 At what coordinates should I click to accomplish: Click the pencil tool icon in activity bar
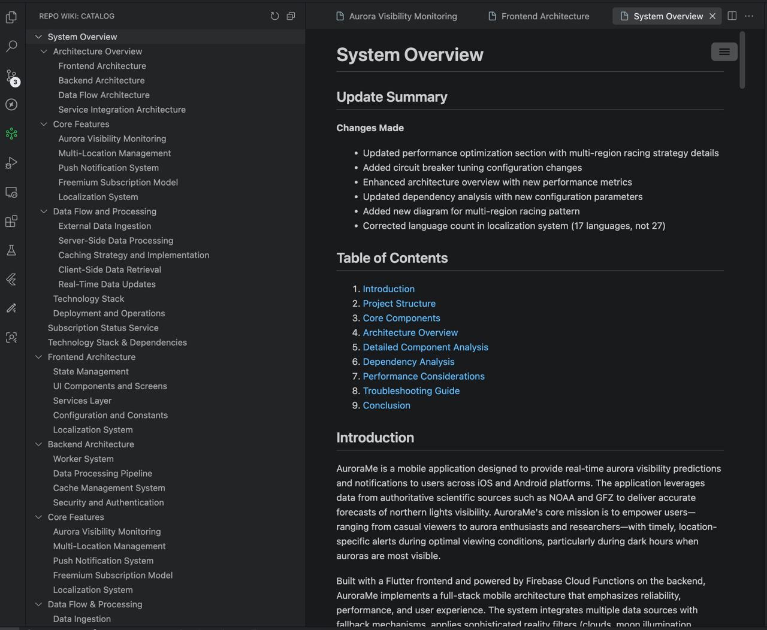(11, 308)
